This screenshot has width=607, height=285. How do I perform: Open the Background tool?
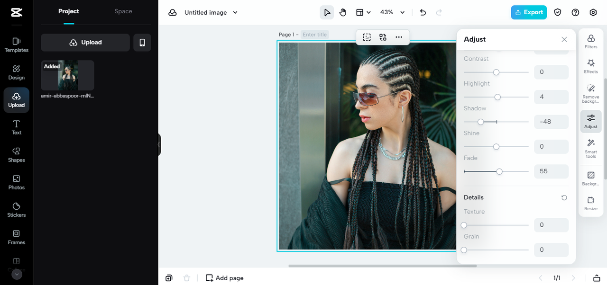tap(591, 178)
